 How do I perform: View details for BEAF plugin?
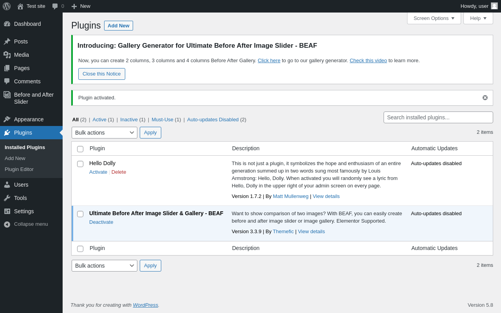[x=311, y=232]
